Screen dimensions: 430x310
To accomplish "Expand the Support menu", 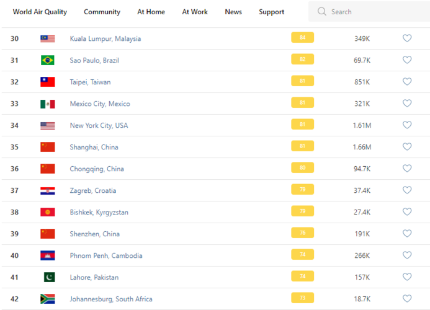I will coord(271,12).
